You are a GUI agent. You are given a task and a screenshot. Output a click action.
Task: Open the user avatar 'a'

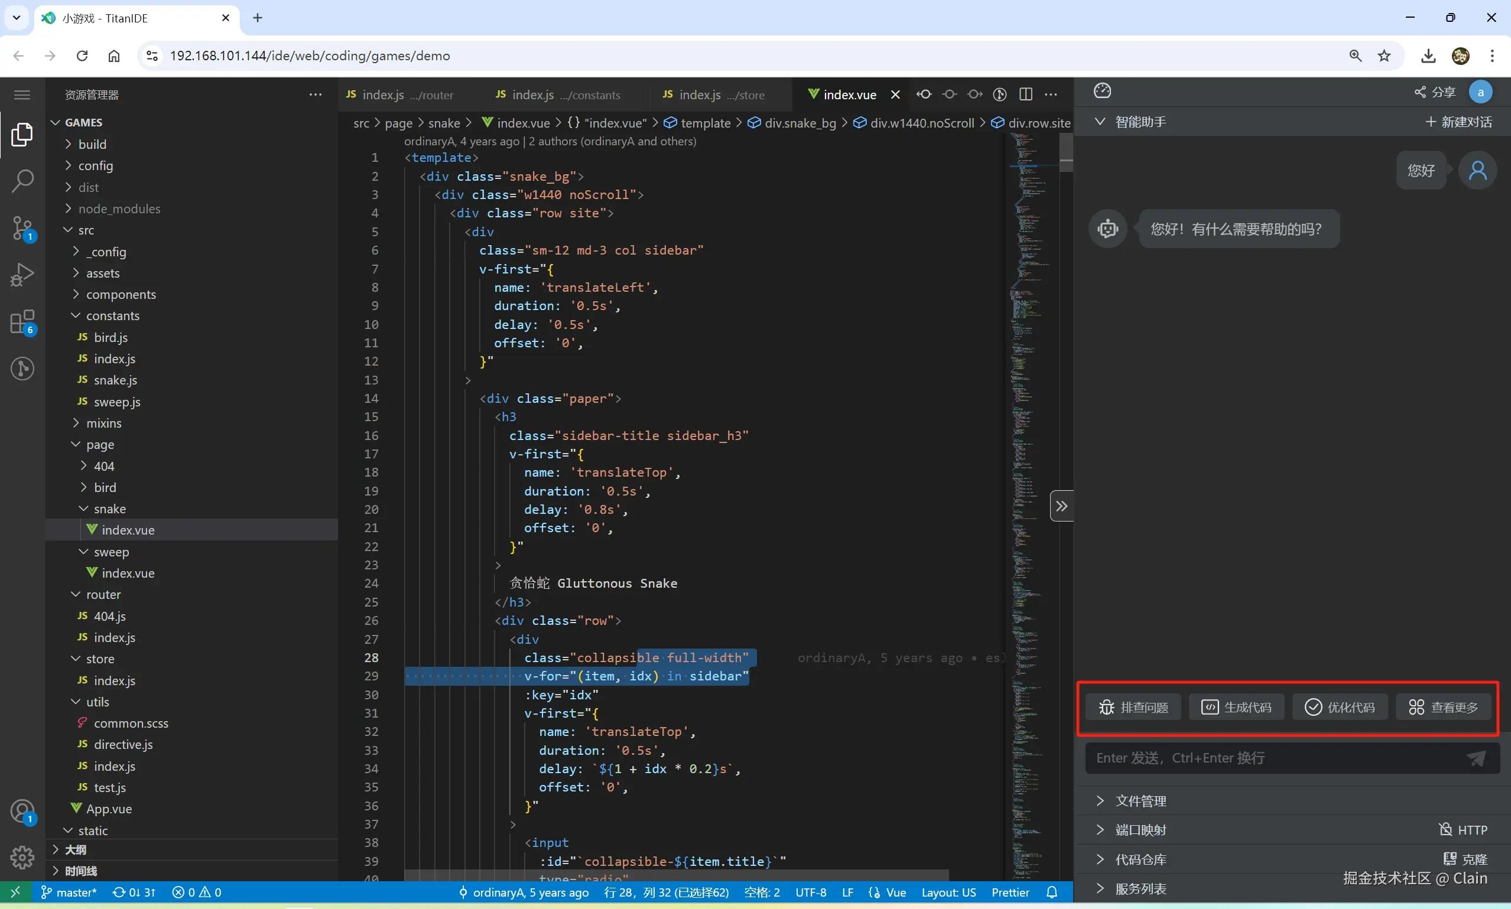pos(1480,92)
